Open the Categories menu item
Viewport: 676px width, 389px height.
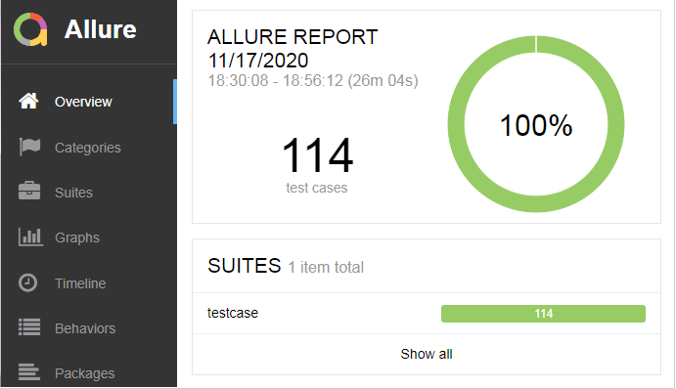click(x=88, y=148)
